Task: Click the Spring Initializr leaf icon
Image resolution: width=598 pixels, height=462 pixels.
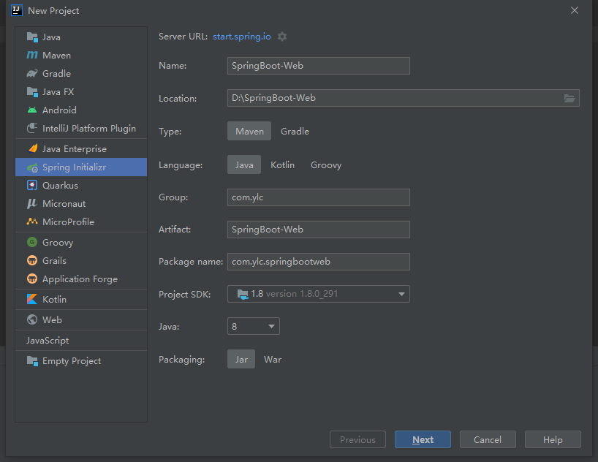Action: click(32, 167)
